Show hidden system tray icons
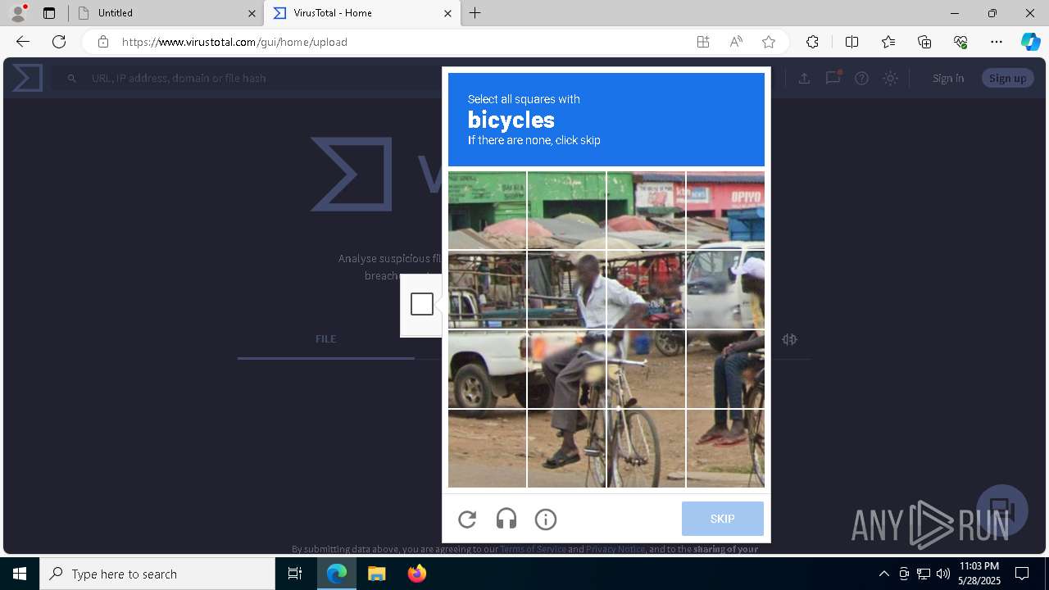 883,574
